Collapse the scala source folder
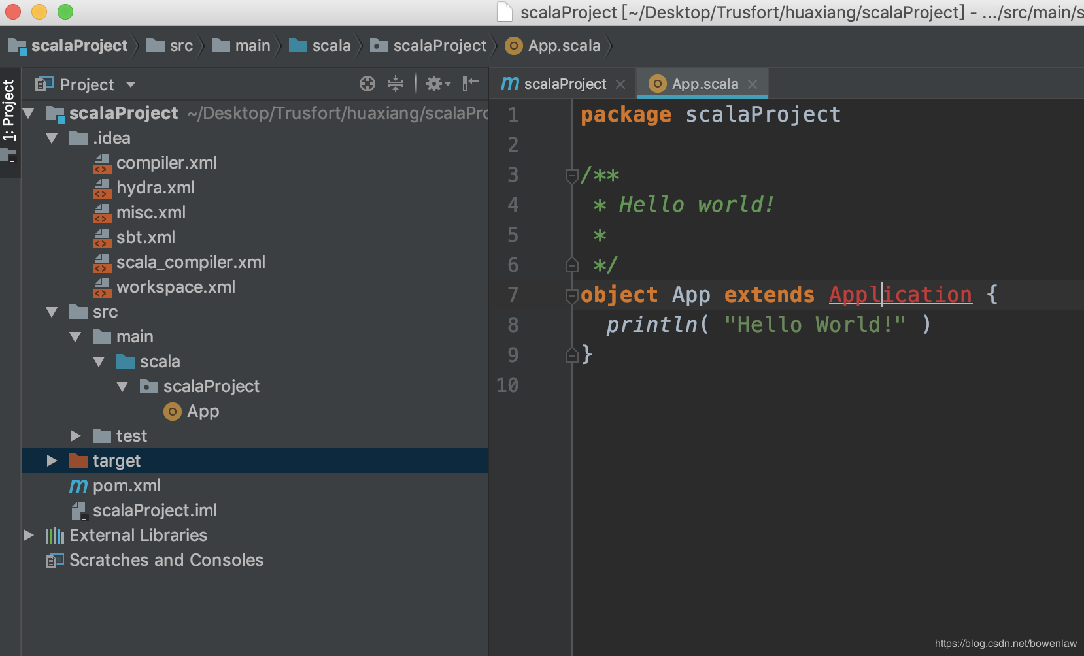This screenshot has height=656, width=1084. click(99, 362)
